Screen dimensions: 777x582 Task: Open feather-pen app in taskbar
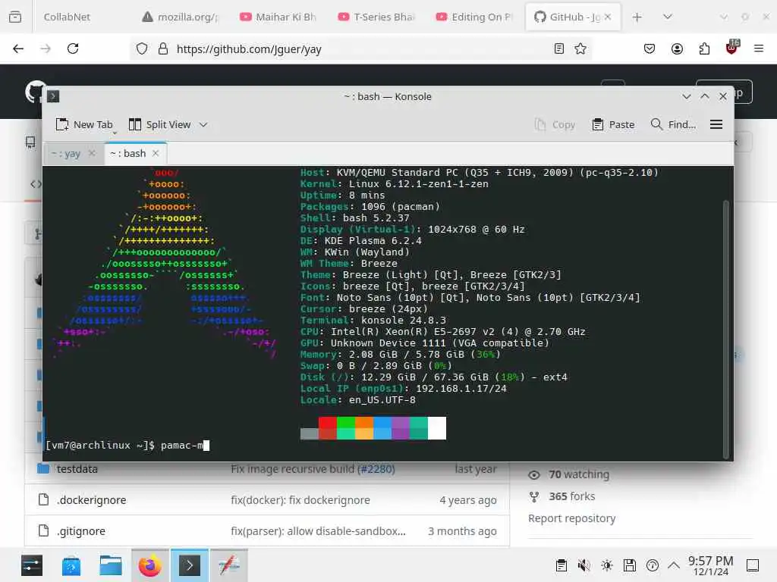[229, 565]
